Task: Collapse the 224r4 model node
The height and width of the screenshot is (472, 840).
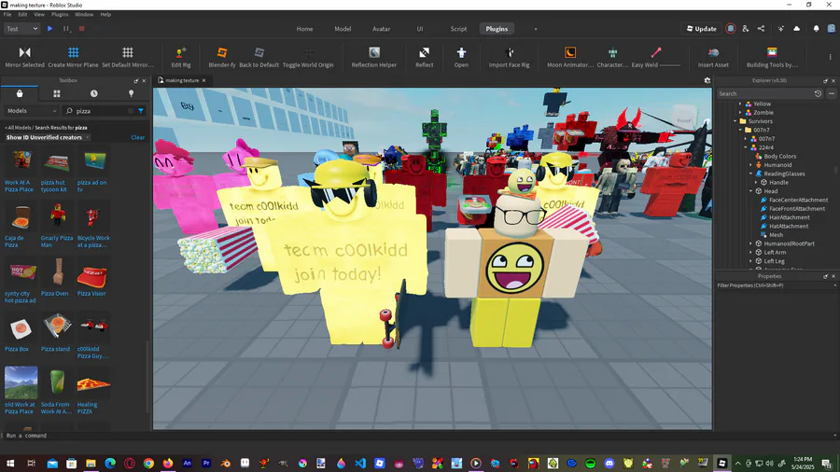Action: click(746, 147)
